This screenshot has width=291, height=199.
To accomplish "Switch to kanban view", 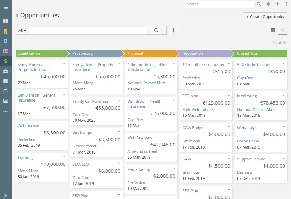I will pos(282,30).
